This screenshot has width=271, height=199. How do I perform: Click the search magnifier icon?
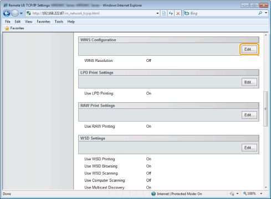(260, 13)
